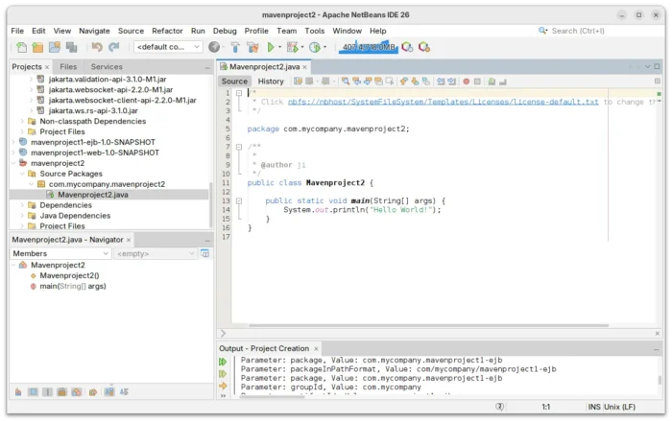Click the orange arrow icon in Output panel
This screenshot has height=422, width=672.
tap(223, 387)
